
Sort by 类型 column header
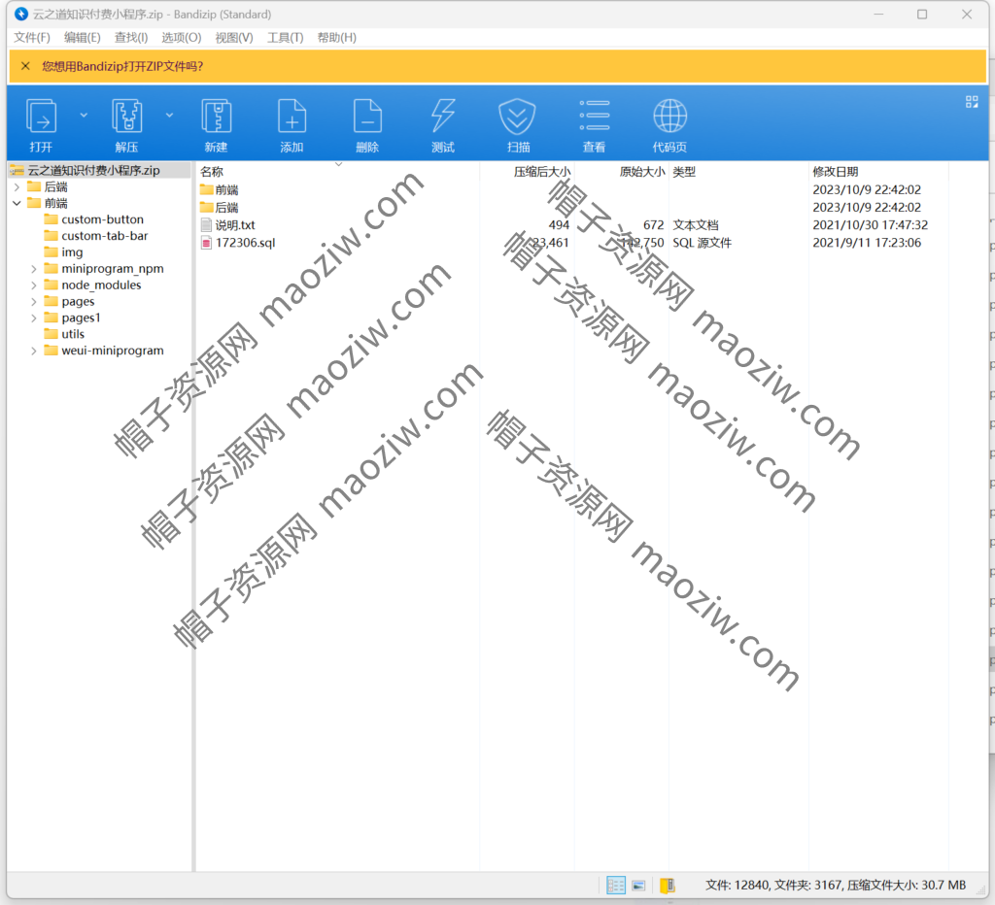pos(684,171)
